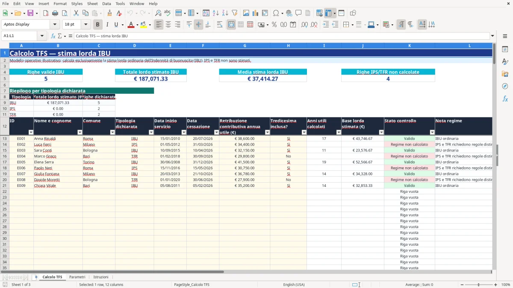This screenshot has height=288, width=513.
Task: Apply the red font color
Action: click(131, 25)
